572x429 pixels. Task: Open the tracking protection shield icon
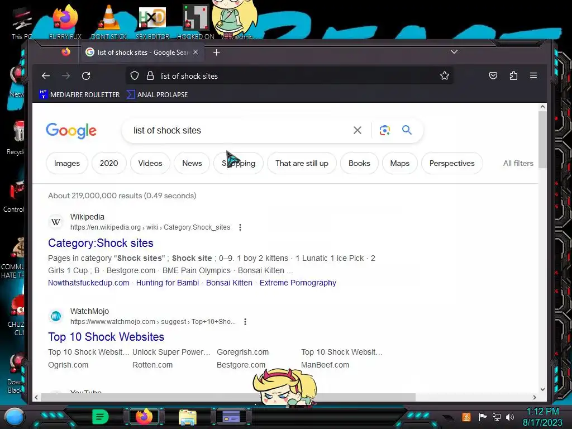tap(135, 76)
